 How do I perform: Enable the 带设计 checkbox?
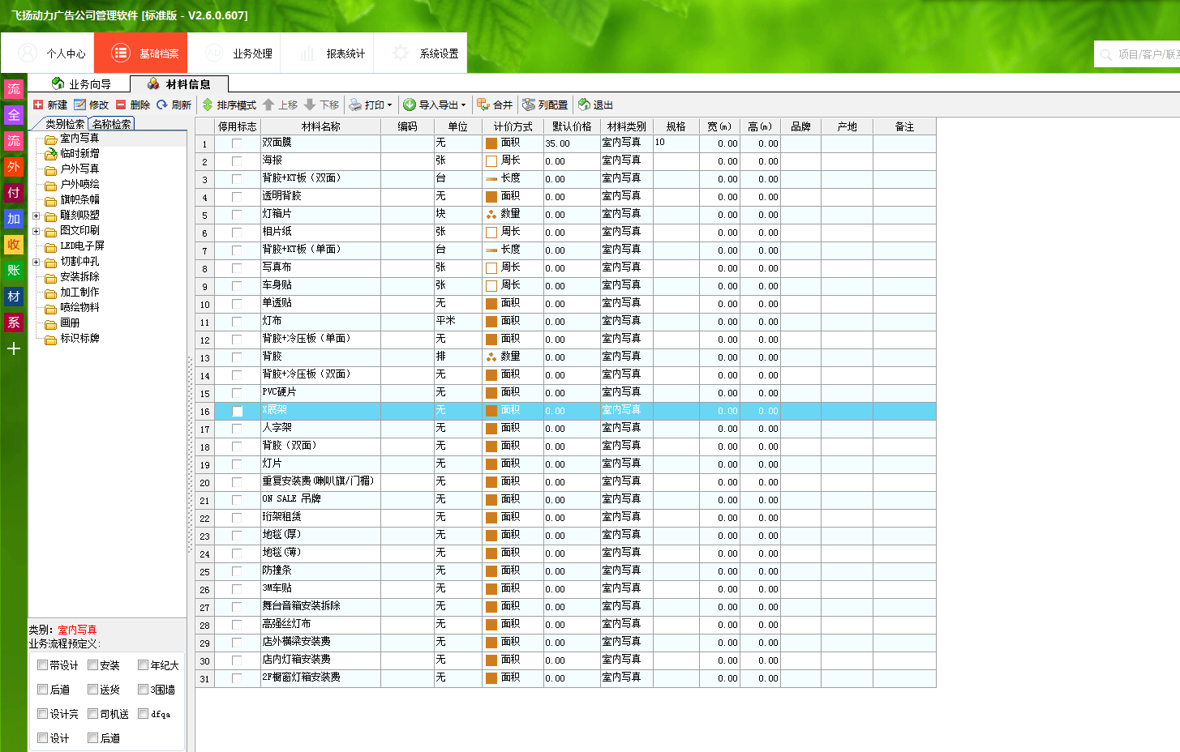(x=42, y=664)
